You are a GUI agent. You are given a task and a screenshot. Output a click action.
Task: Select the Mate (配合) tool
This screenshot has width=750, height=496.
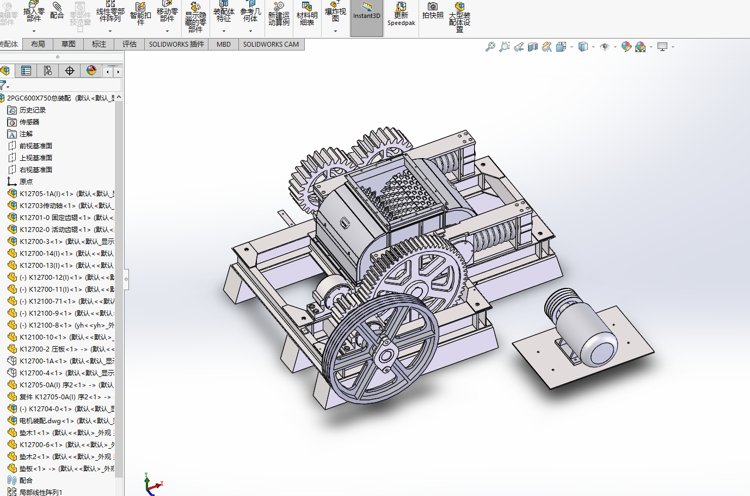(x=57, y=11)
